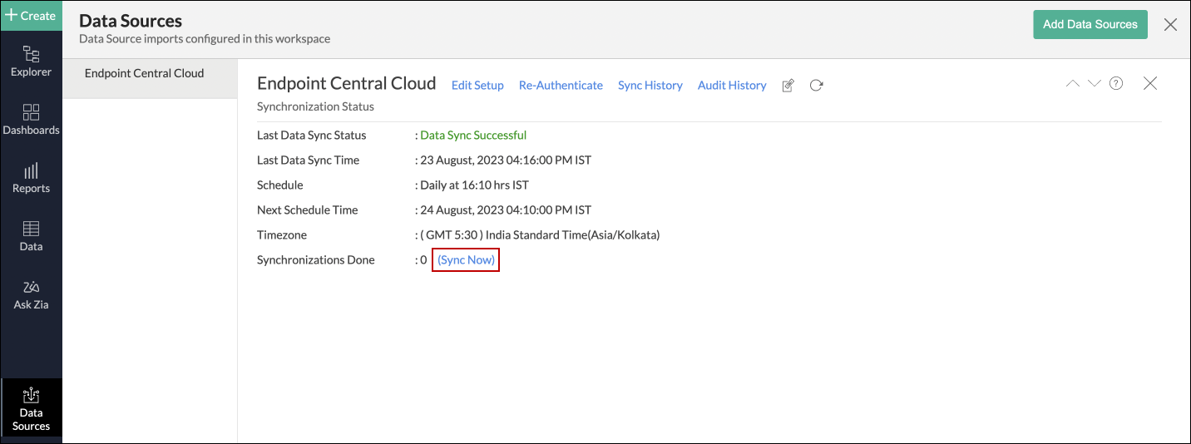The image size is (1191, 444).
Task: Click the refresh icon next to Audit History
Action: pos(817,86)
